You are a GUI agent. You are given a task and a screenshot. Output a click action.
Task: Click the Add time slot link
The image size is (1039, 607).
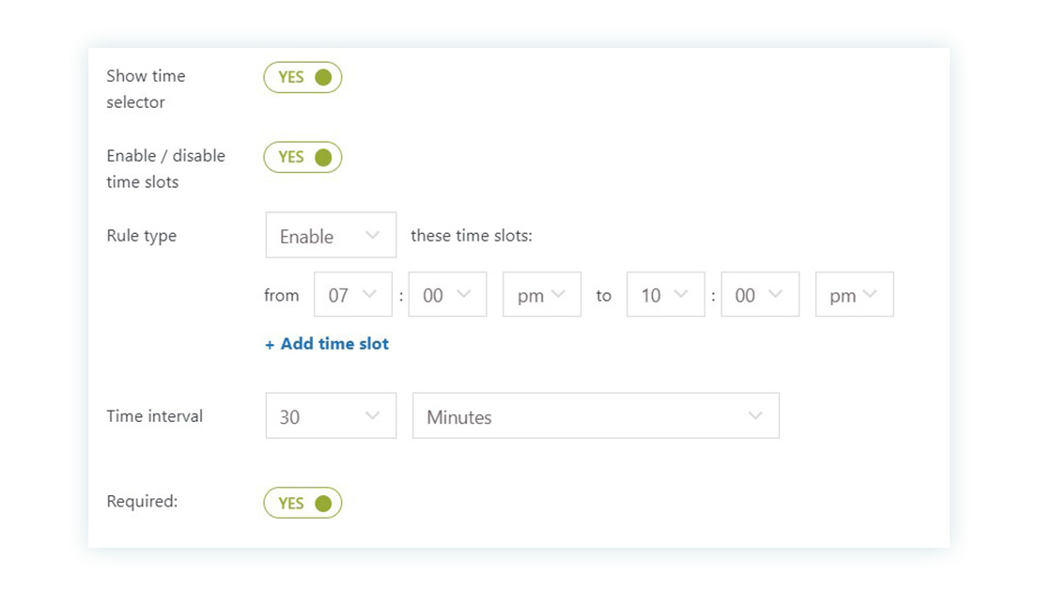327,344
